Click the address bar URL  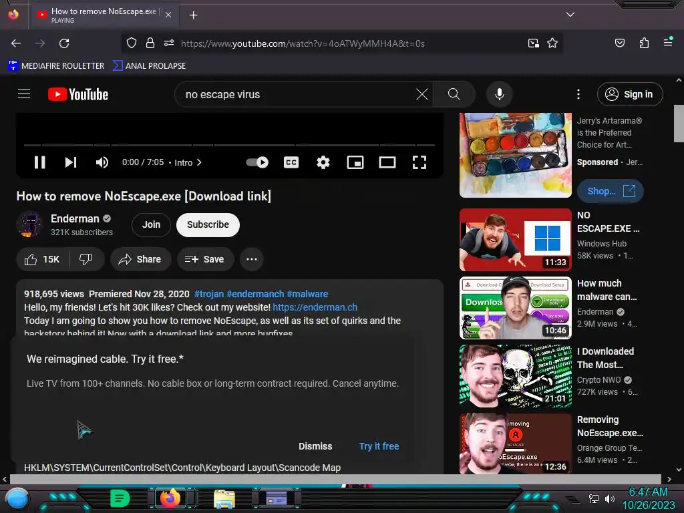pyautogui.click(x=303, y=43)
